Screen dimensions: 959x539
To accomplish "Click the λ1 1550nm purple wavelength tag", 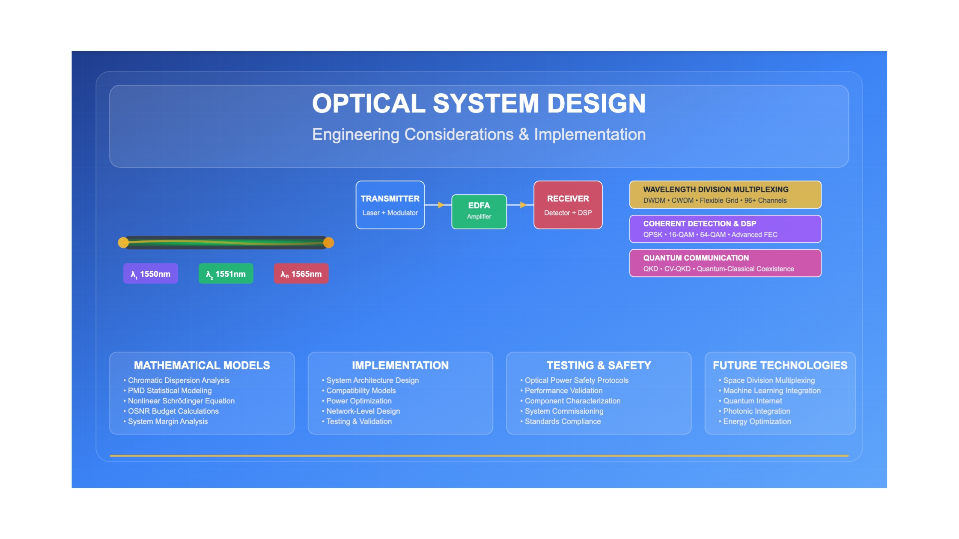I will [x=151, y=274].
